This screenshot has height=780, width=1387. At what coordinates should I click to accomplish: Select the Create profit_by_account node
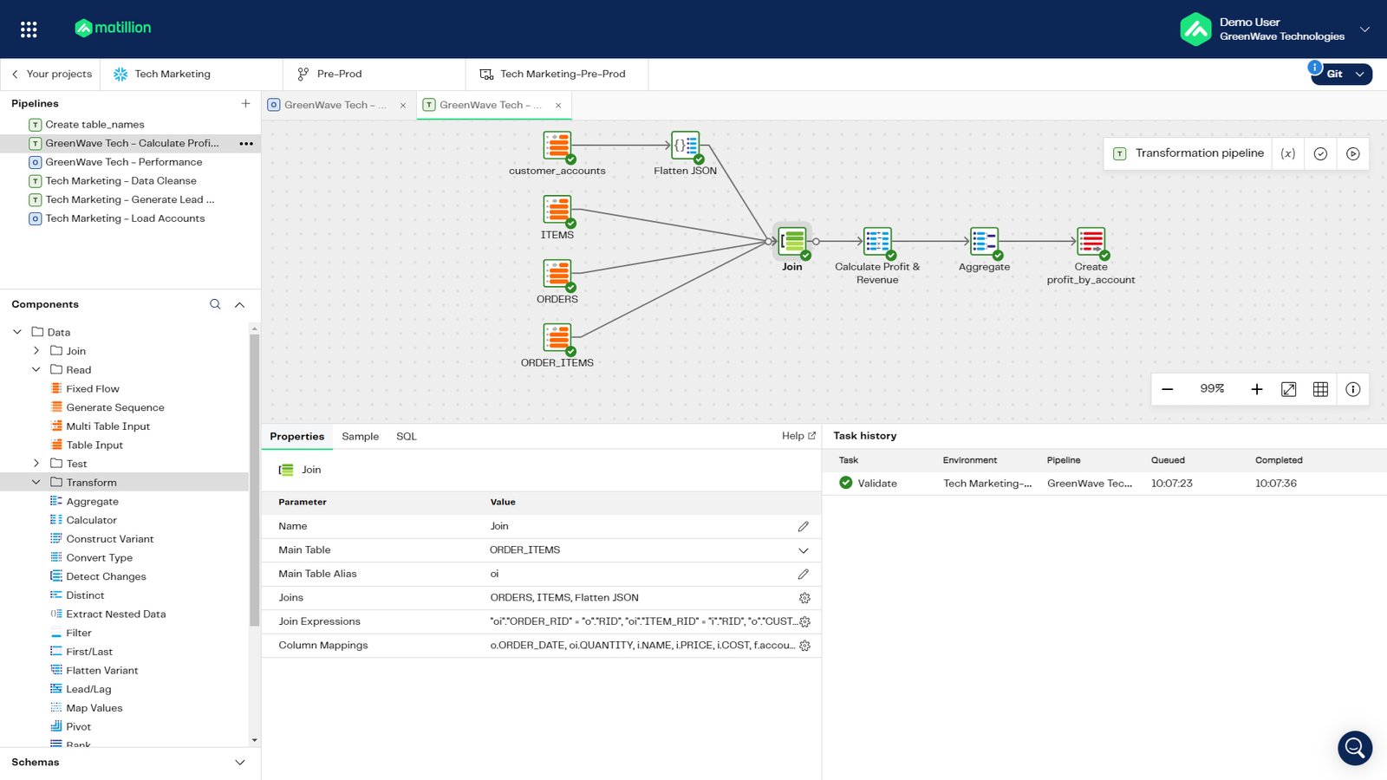[1091, 242]
